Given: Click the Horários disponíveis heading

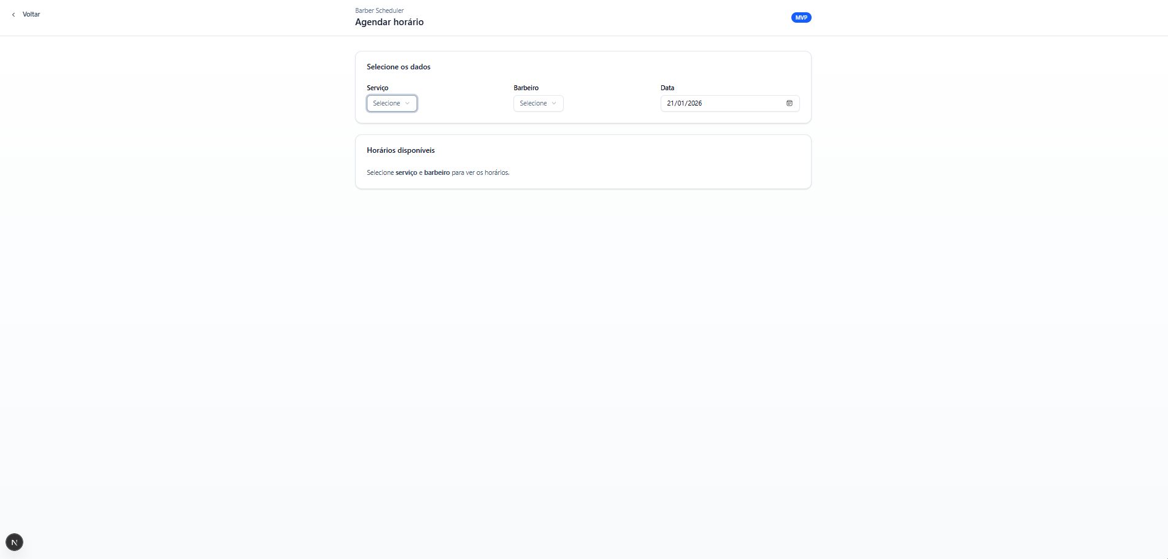Looking at the screenshot, I should coord(401,150).
